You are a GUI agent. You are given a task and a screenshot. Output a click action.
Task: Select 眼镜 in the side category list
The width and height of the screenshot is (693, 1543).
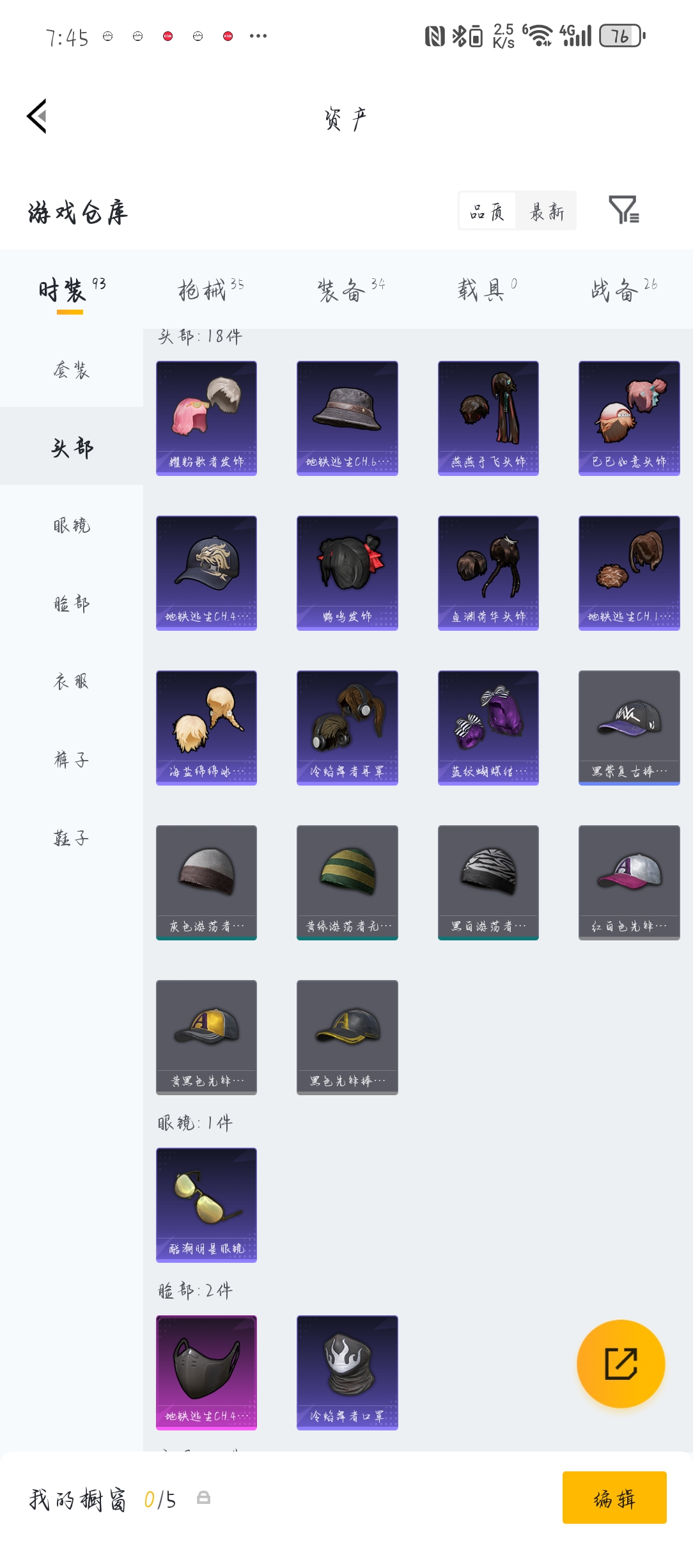(72, 526)
